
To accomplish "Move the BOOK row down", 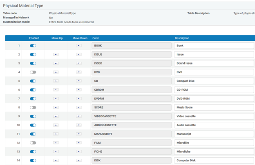I will tap(79, 46).
